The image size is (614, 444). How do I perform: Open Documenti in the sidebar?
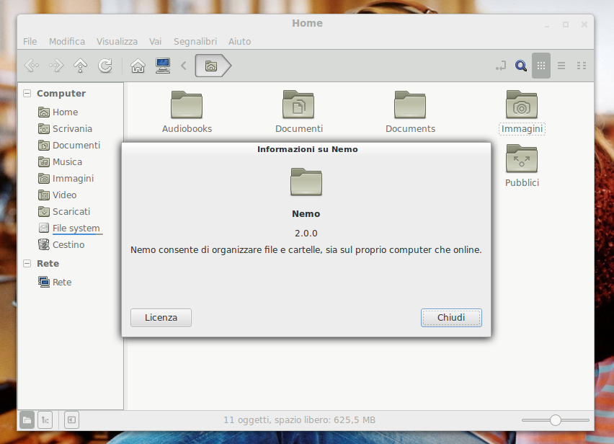(69, 146)
